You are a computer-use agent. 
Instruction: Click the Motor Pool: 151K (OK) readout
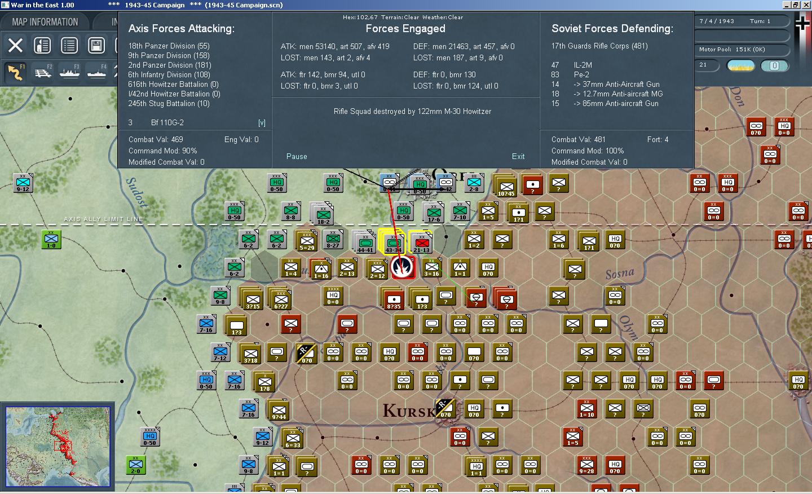(732, 49)
